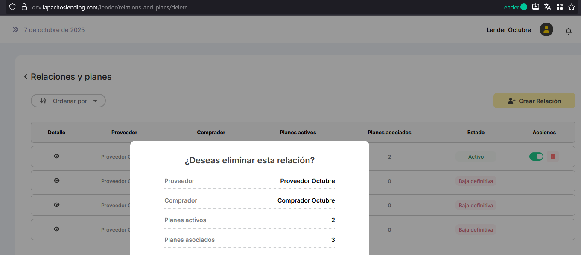Open the Lender Octubre user avatar
The image size is (581, 255).
pos(546,30)
